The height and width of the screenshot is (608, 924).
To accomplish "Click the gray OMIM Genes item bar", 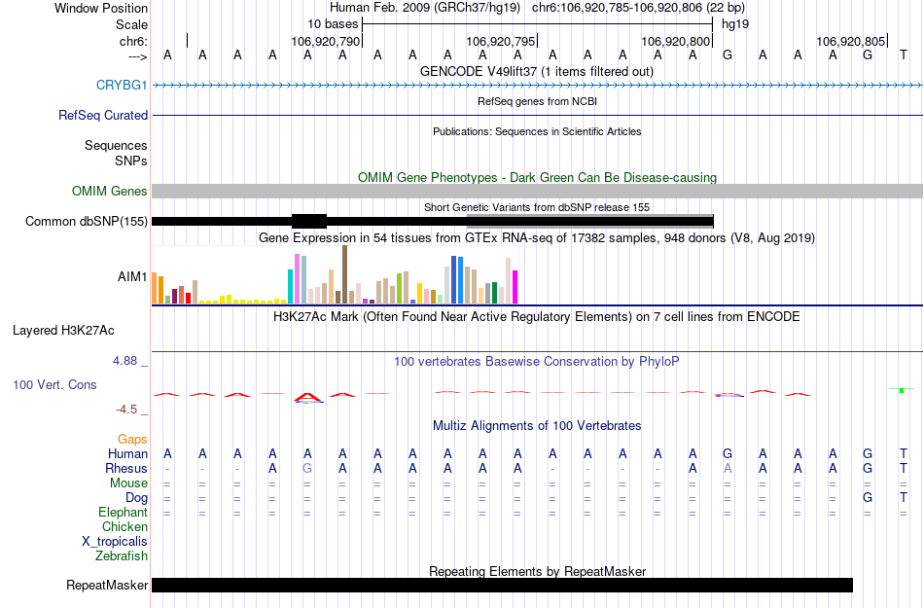I will coord(537,191).
